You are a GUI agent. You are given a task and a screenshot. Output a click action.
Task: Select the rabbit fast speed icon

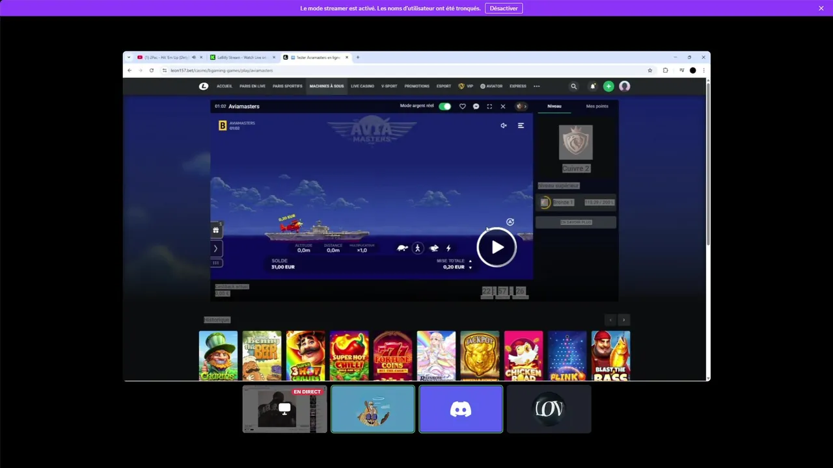[x=433, y=248]
